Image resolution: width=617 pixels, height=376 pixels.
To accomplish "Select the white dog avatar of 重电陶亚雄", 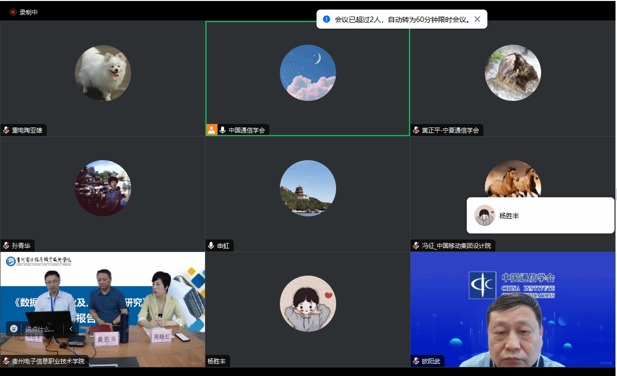I will coord(103,73).
